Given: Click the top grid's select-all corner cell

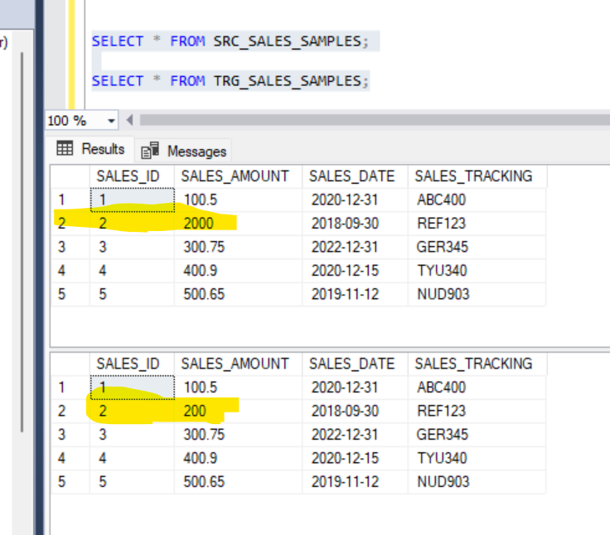Looking at the screenshot, I should pyautogui.click(x=70, y=176).
